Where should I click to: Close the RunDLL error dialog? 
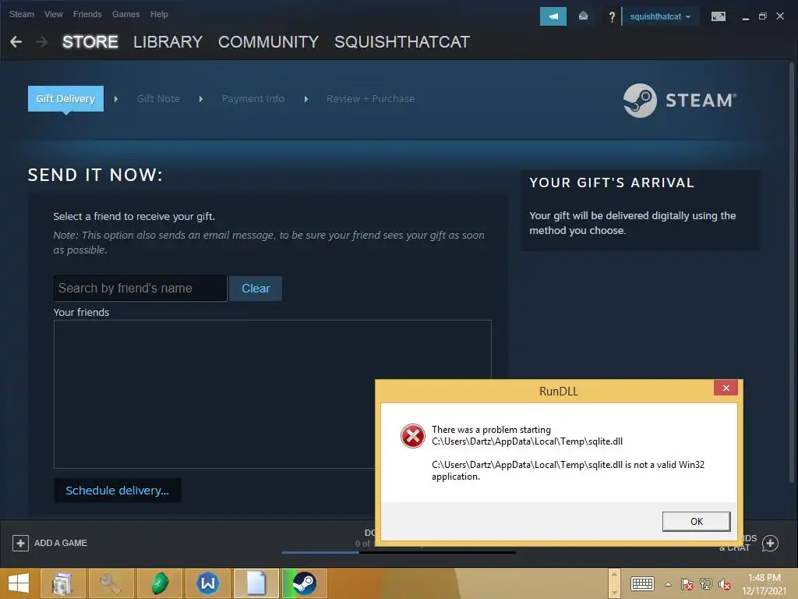click(726, 388)
